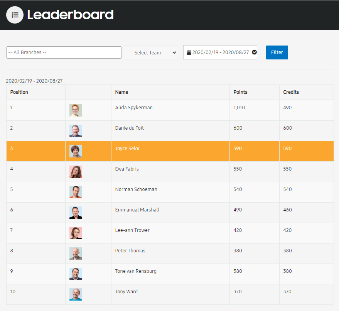Click Lee-ann Trower's avatar photo
Viewport: 339px width, 311px height.
click(76, 233)
